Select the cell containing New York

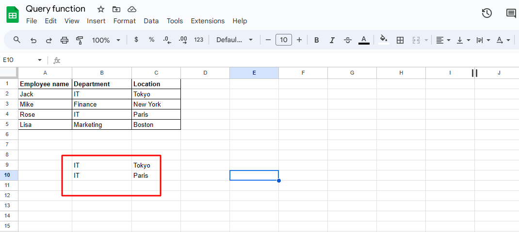[x=156, y=104]
